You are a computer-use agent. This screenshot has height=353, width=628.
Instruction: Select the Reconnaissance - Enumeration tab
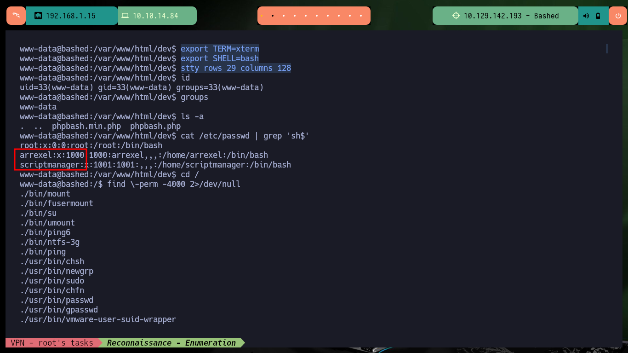click(x=171, y=343)
